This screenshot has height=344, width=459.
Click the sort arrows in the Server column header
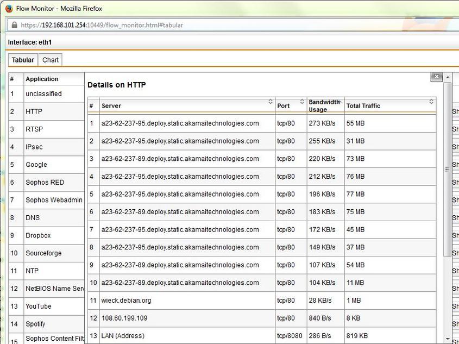271,102
